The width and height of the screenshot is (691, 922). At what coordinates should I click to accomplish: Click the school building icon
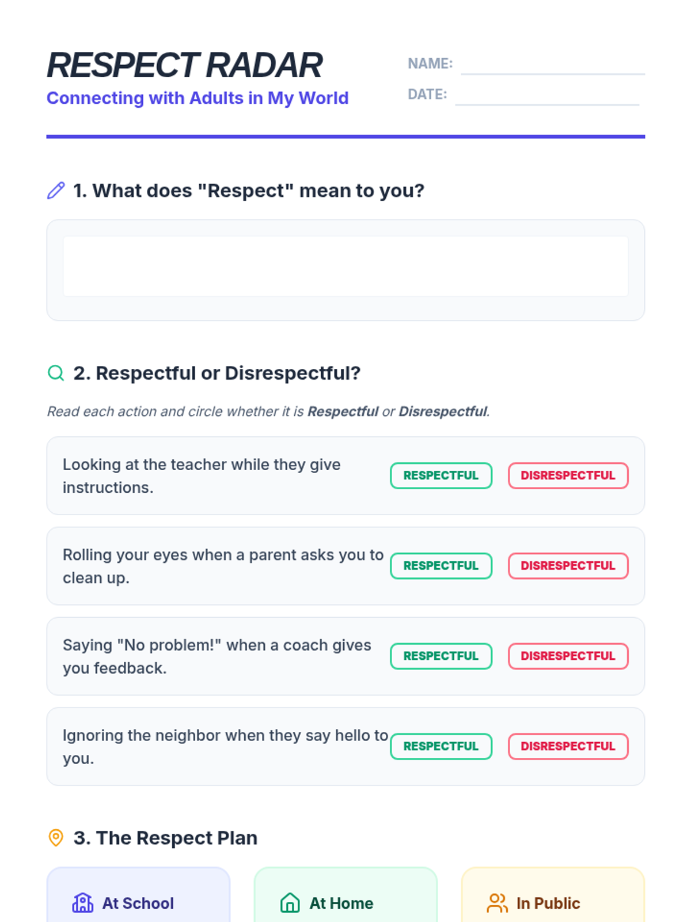click(82, 902)
